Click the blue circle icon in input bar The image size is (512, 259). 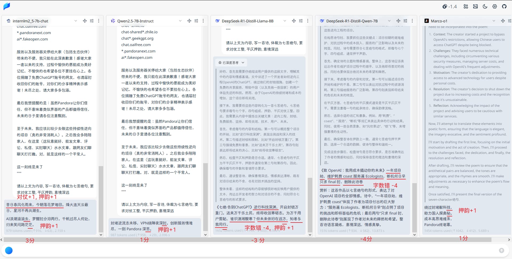coord(9,250)
